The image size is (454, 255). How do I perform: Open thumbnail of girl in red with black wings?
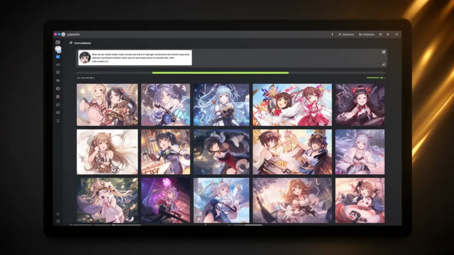pyautogui.click(x=222, y=152)
